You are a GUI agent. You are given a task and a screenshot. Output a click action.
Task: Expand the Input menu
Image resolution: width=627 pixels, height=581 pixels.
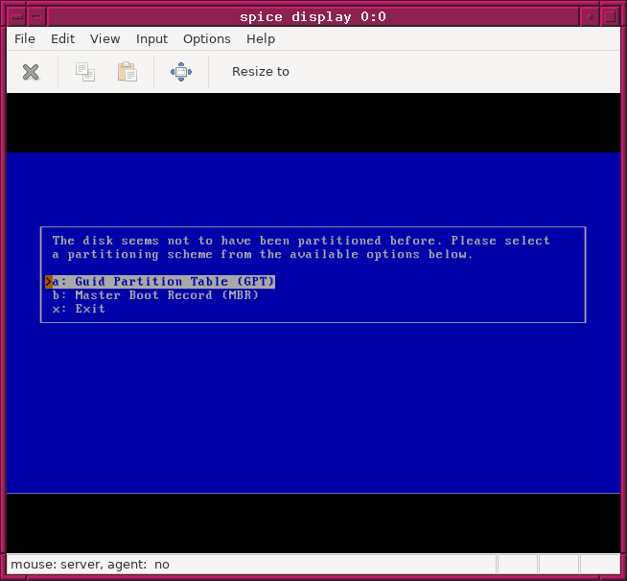tap(151, 39)
